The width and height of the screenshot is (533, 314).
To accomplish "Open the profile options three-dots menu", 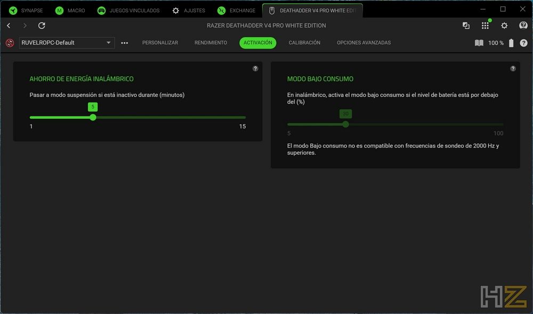I will pos(124,43).
